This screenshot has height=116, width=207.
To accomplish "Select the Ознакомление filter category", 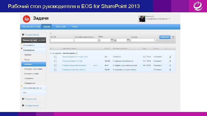I will 34,45.
